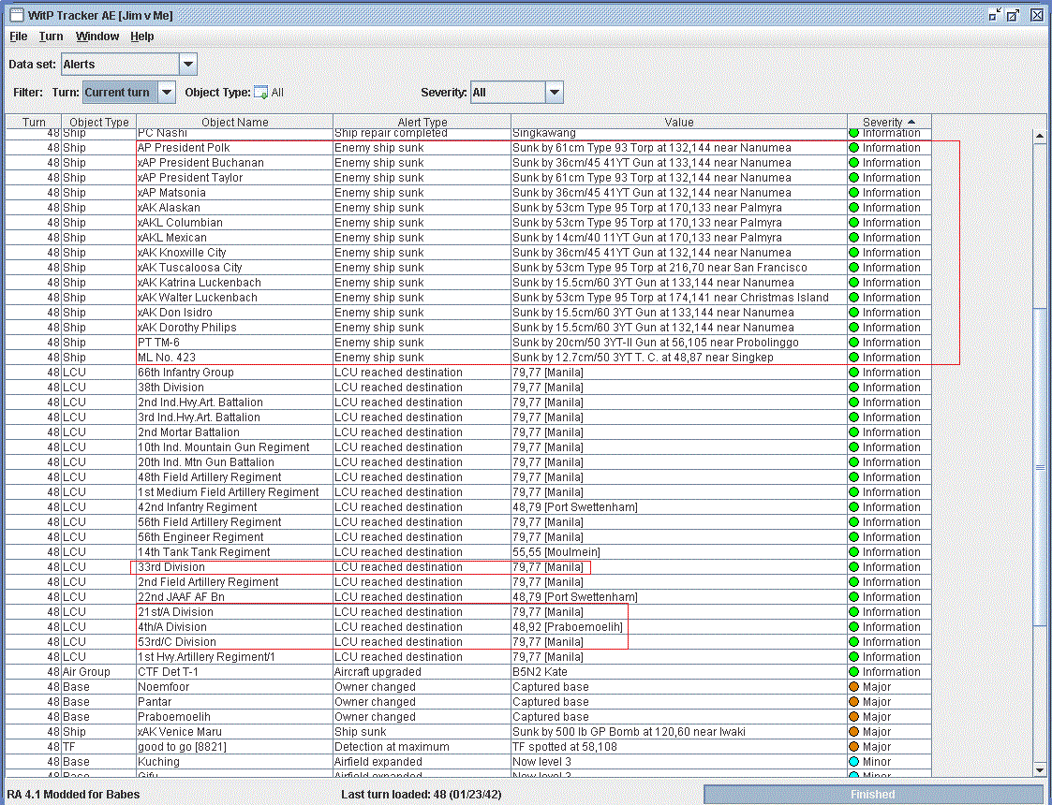Click the green severity dot for xAK Alaskan
The height and width of the screenshot is (805, 1052).
(854, 208)
